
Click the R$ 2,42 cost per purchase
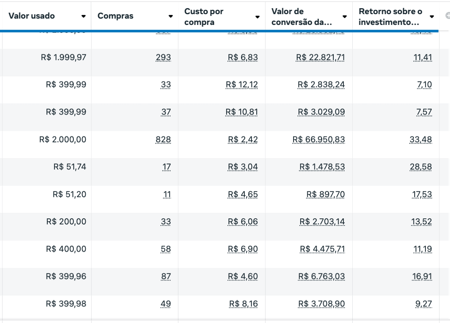[x=243, y=140]
